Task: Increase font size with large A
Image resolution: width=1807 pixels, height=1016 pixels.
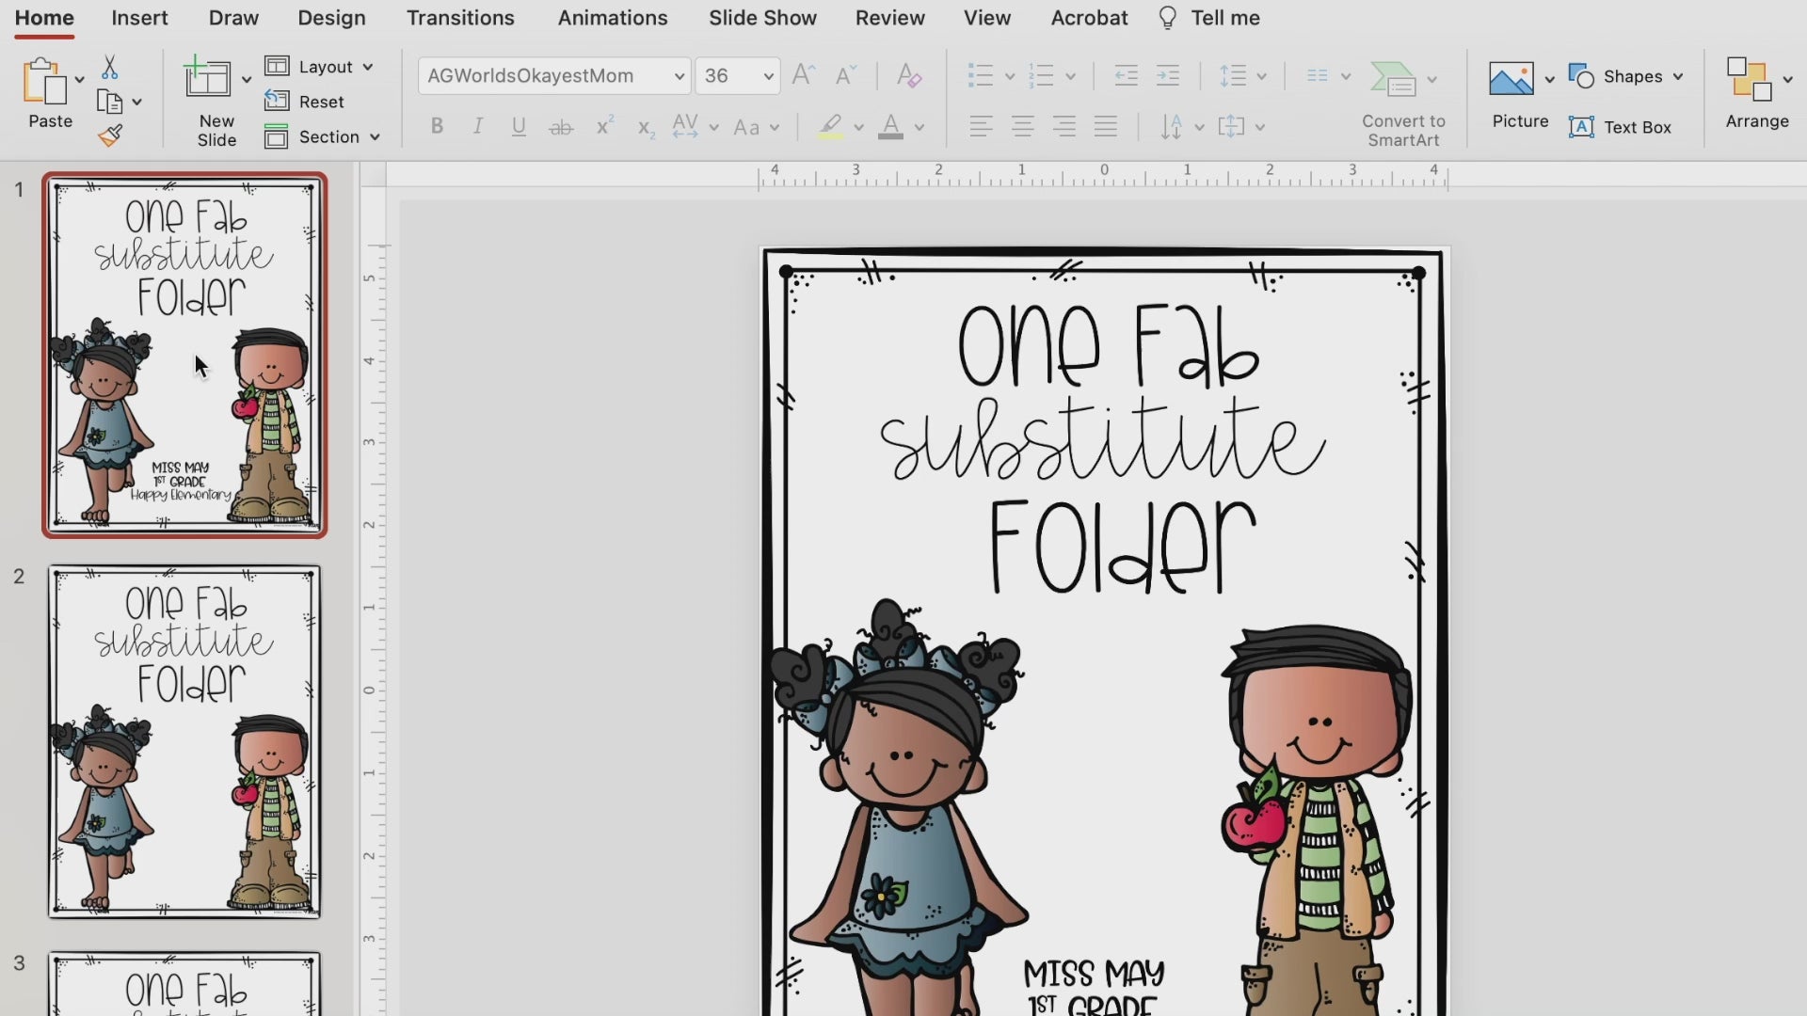Action: 803,75
